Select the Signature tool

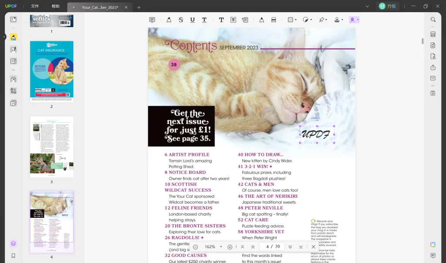(352, 20)
